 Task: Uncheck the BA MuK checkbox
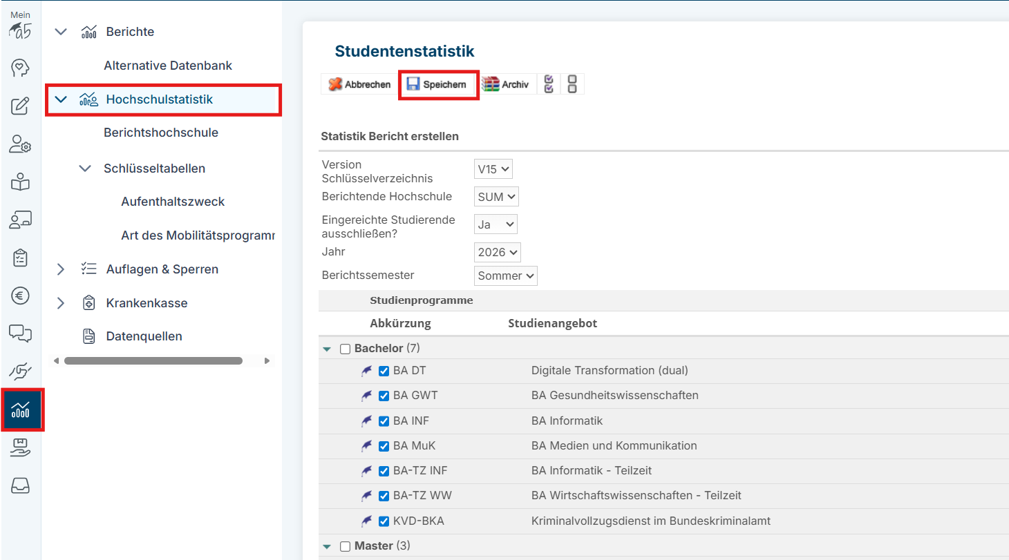[x=384, y=446]
